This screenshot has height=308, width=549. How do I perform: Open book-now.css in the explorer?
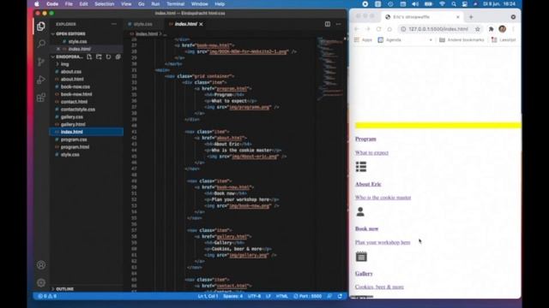click(75, 86)
